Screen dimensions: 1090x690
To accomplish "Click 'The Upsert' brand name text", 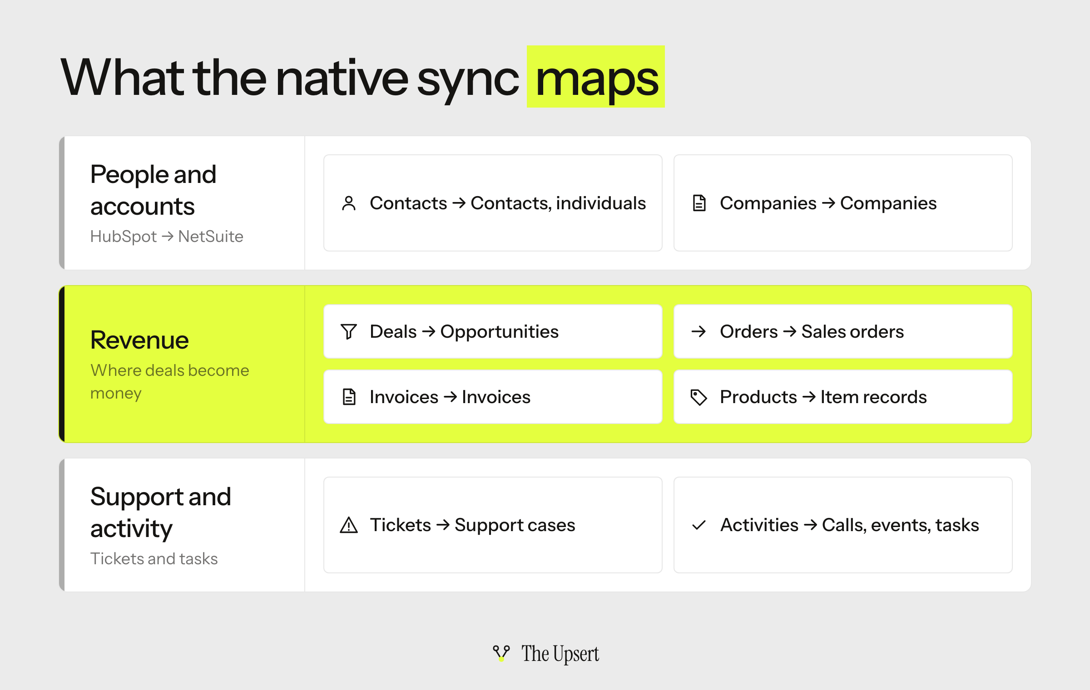I will tap(560, 654).
